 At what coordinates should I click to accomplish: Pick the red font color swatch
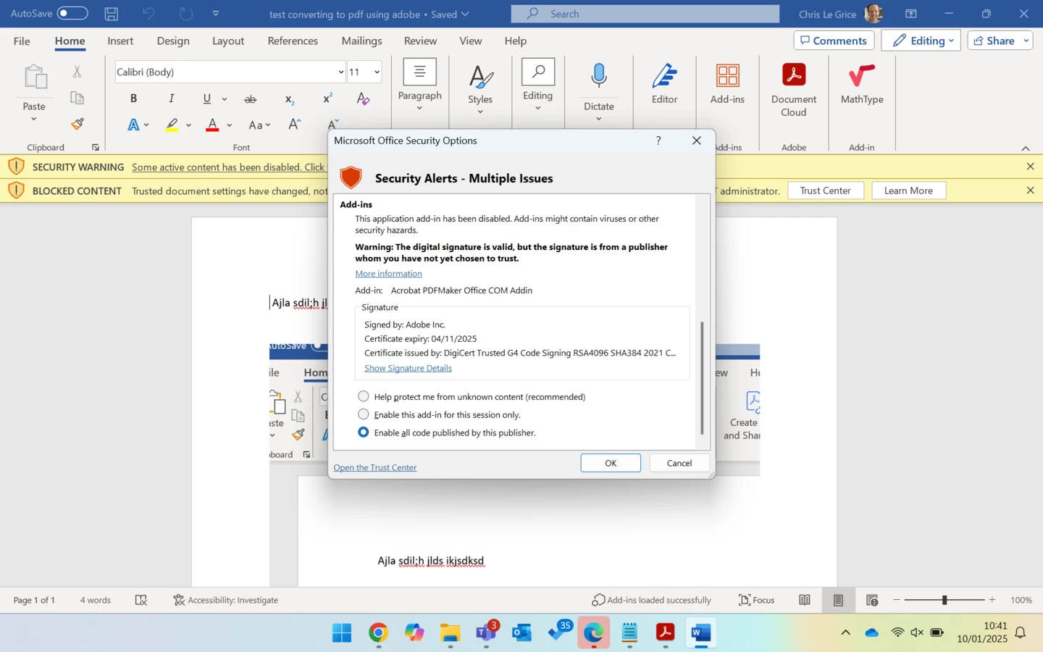(x=212, y=125)
